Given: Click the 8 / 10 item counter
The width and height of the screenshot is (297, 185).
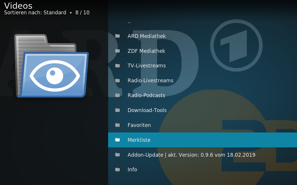Looking at the screenshot, I should [x=82, y=13].
